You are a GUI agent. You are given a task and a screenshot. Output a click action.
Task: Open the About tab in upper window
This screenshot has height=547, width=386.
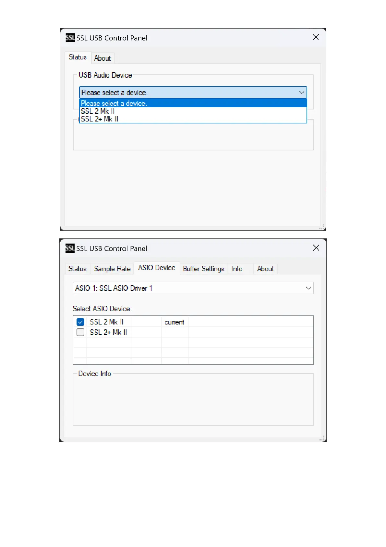click(103, 58)
